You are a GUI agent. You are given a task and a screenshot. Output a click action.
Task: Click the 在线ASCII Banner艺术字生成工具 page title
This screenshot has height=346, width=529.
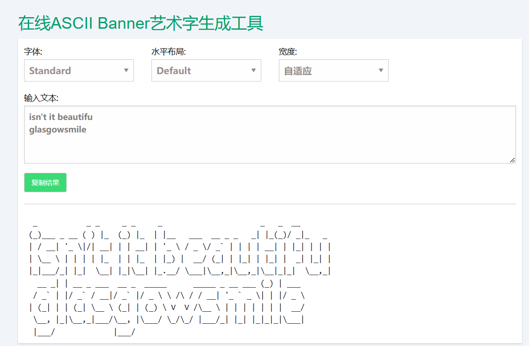tap(141, 23)
